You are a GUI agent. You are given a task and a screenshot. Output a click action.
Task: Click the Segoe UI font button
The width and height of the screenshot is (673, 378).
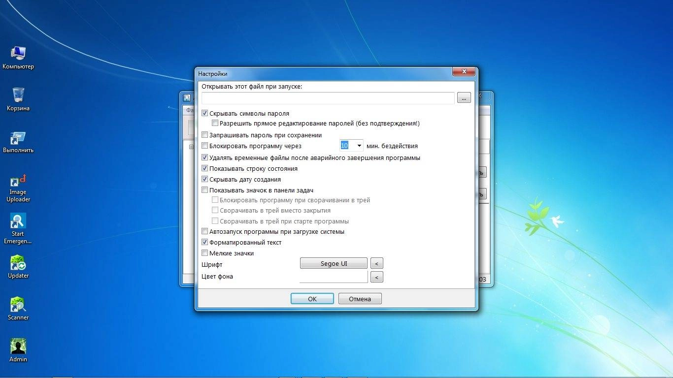click(334, 263)
